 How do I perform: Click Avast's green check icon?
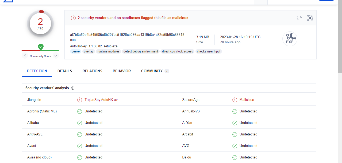[x=80, y=146]
